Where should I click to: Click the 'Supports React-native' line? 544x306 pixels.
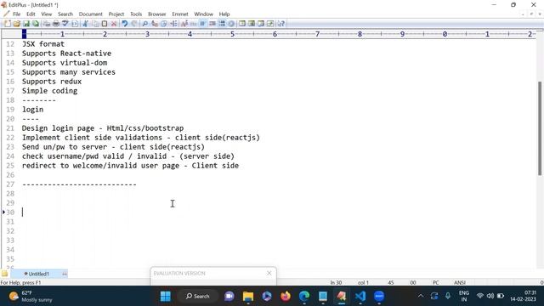point(66,54)
